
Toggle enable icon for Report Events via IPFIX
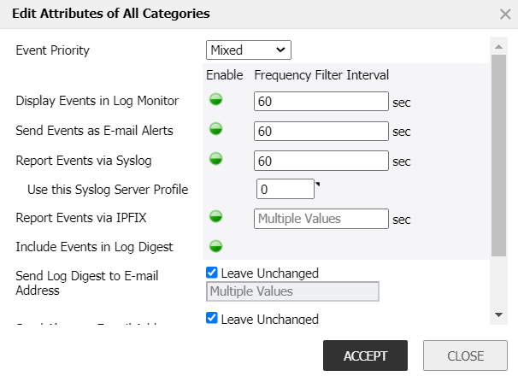(215, 216)
